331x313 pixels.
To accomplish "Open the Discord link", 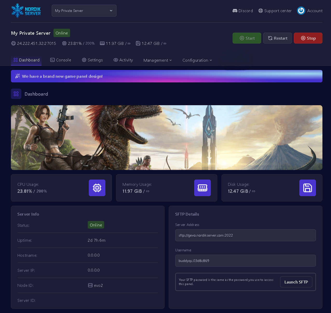I will (243, 11).
